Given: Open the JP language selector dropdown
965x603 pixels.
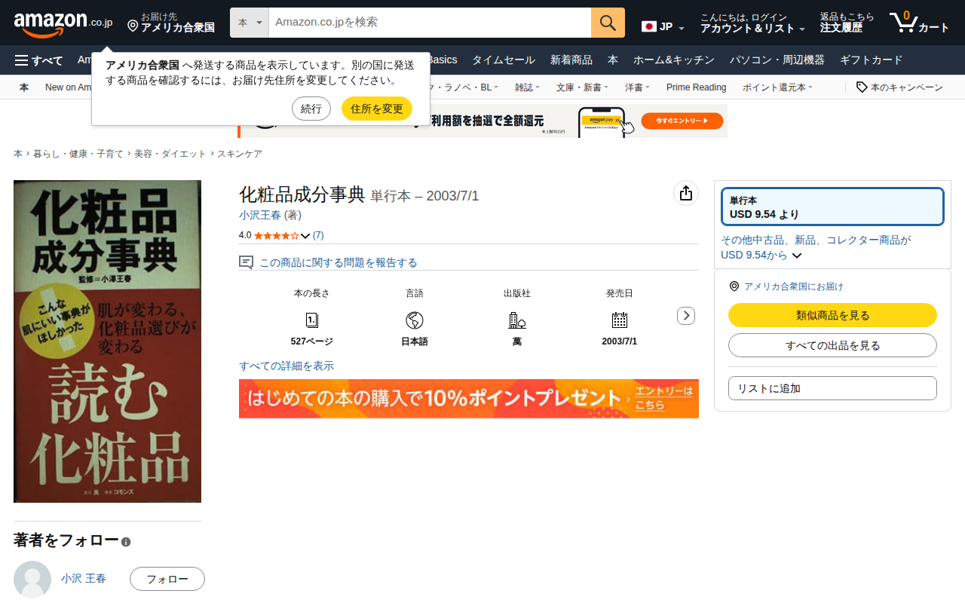Looking at the screenshot, I should coord(663,26).
